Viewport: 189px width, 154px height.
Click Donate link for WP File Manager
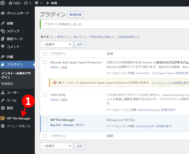68,125
